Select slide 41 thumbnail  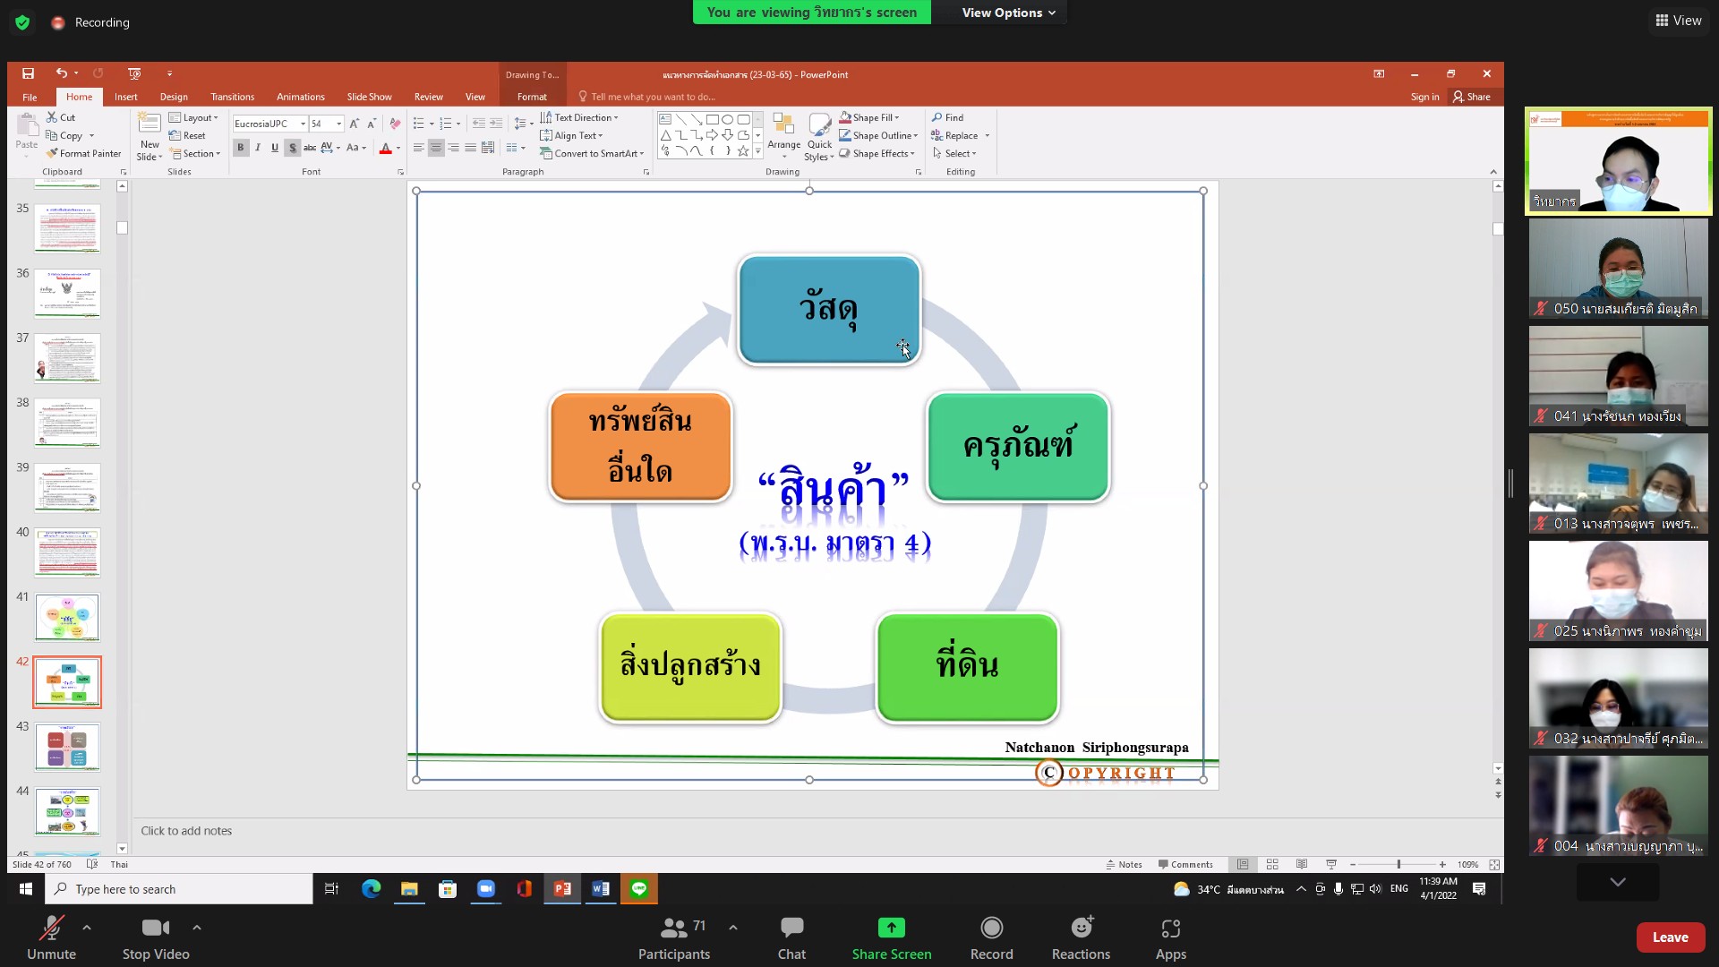pos(67,617)
